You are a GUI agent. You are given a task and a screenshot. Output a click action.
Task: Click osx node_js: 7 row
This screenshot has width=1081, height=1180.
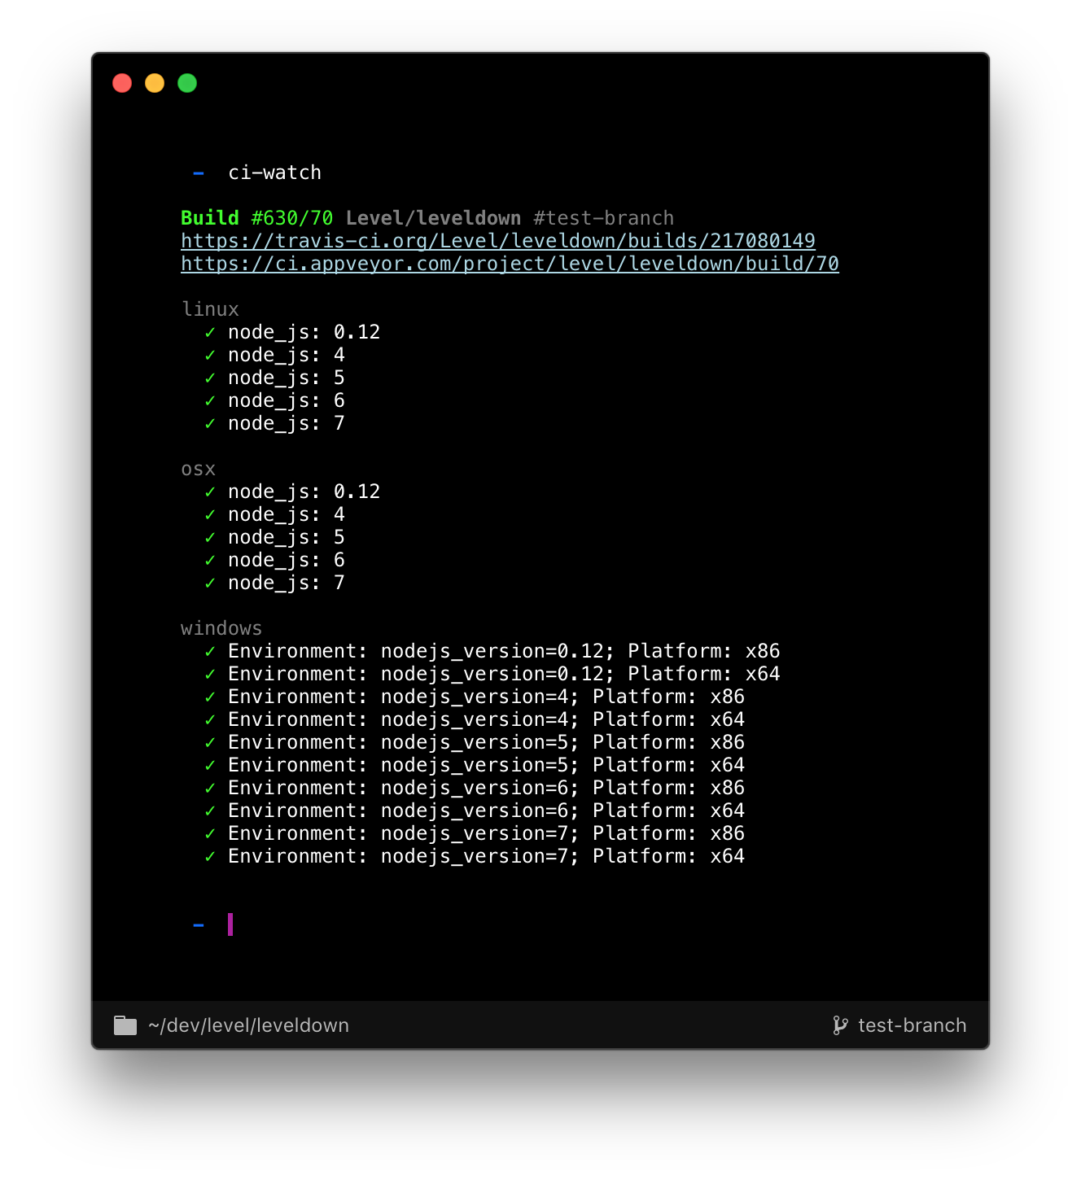(274, 583)
